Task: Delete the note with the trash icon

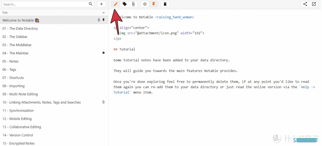Action: coord(165,4)
